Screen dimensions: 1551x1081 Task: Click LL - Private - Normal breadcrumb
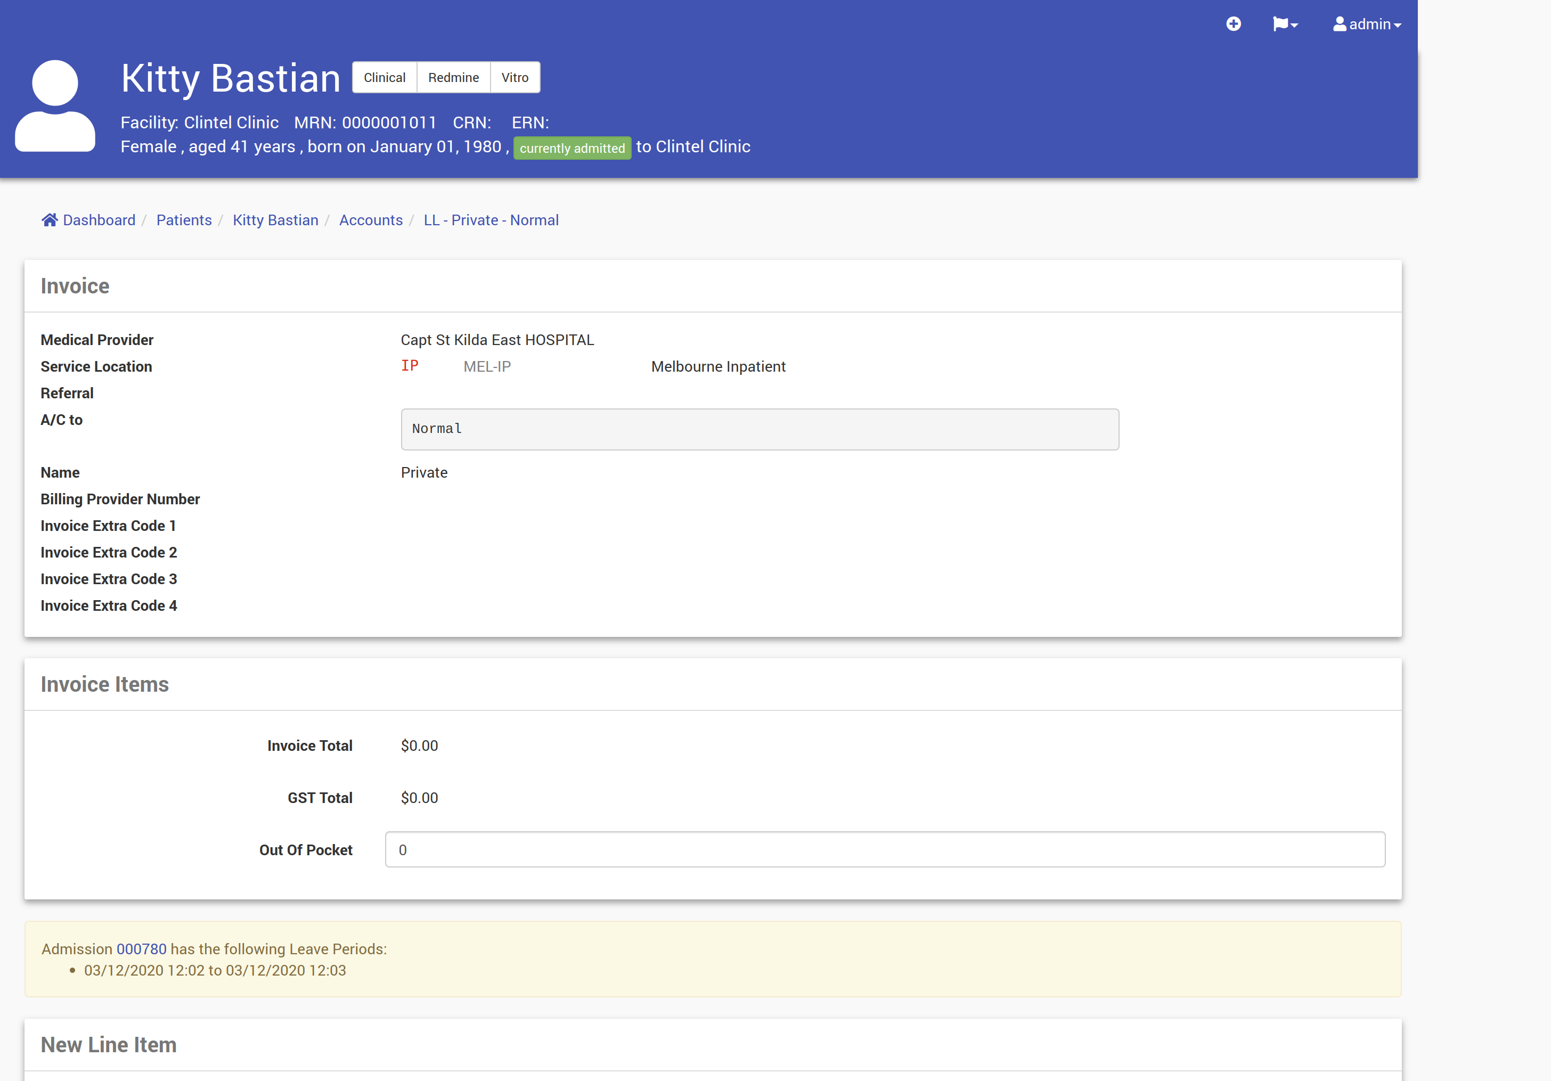click(x=491, y=220)
